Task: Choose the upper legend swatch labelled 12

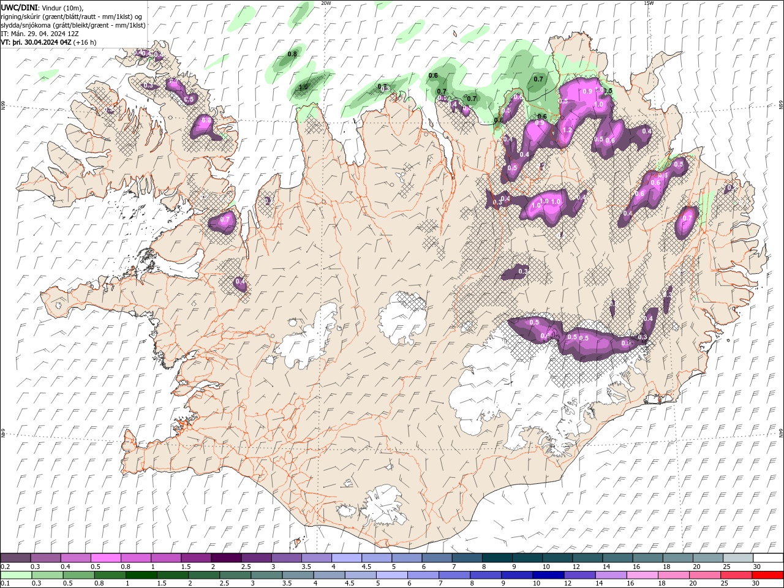Action: click(x=587, y=558)
